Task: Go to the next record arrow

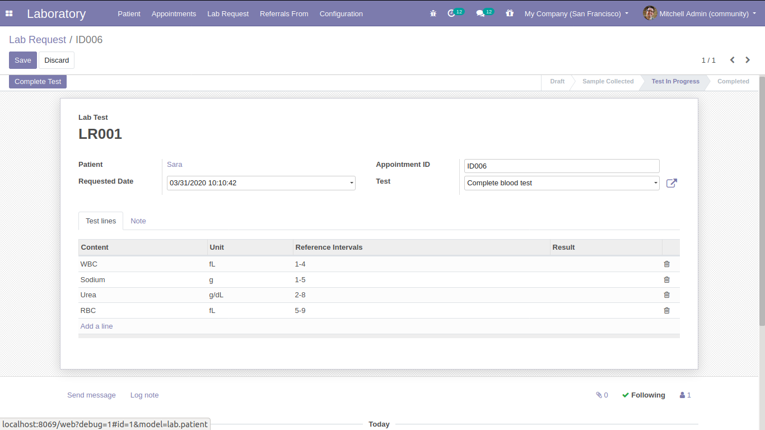Action: 748,60
